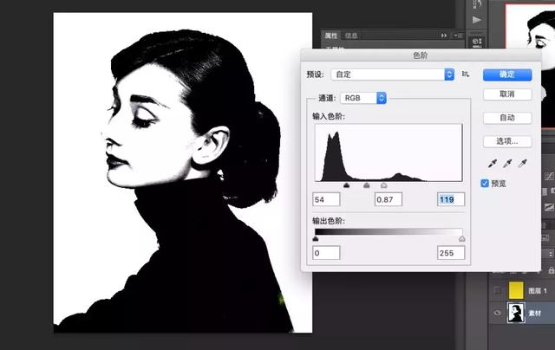555x350 pixels.
Task: Click the output white level slider
Action: 462,239
